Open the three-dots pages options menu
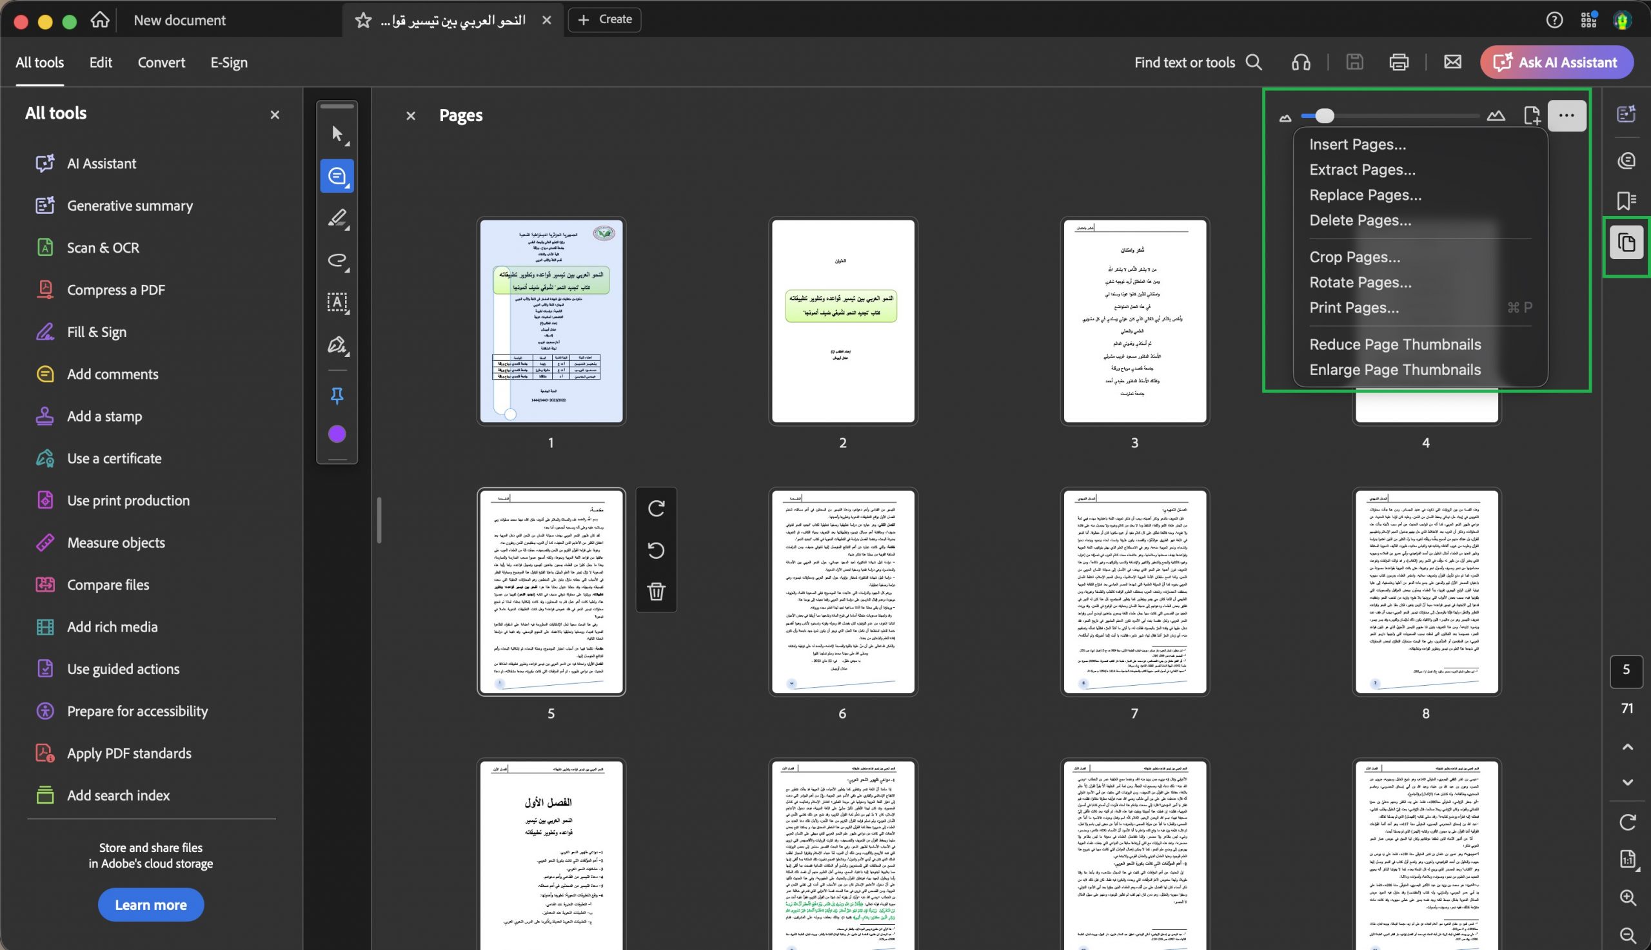This screenshot has width=1651, height=950. [1566, 115]
